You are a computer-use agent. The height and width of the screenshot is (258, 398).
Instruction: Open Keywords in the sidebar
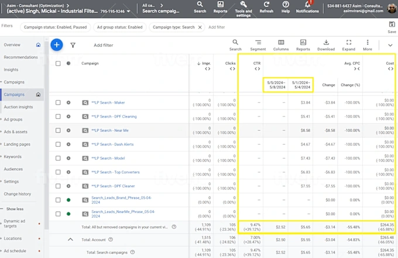point(12,157)
